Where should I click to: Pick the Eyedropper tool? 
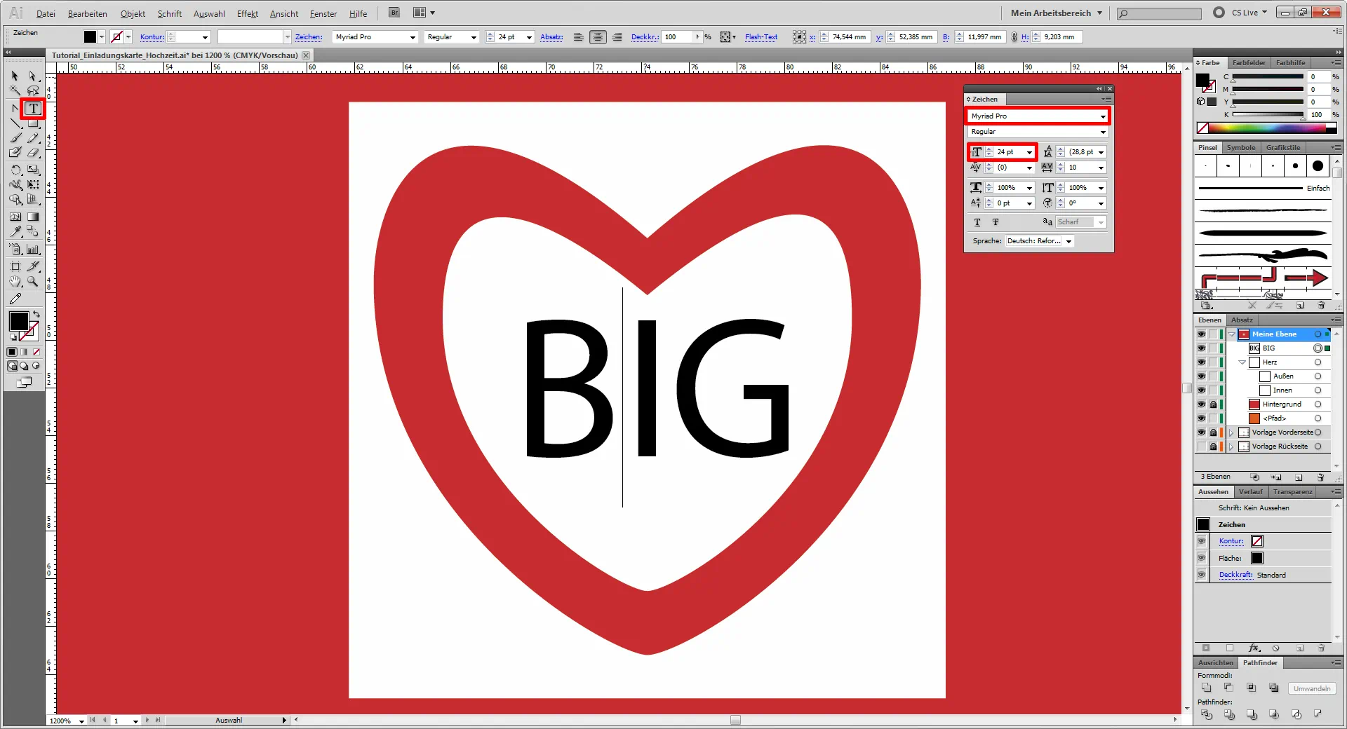pos(15,231)
